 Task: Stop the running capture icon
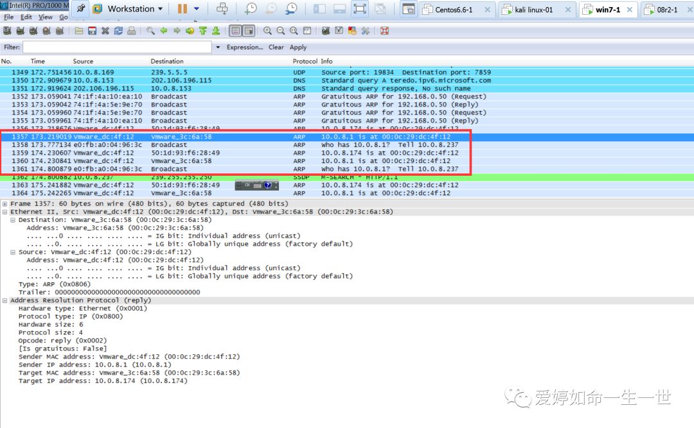point(46,31)
